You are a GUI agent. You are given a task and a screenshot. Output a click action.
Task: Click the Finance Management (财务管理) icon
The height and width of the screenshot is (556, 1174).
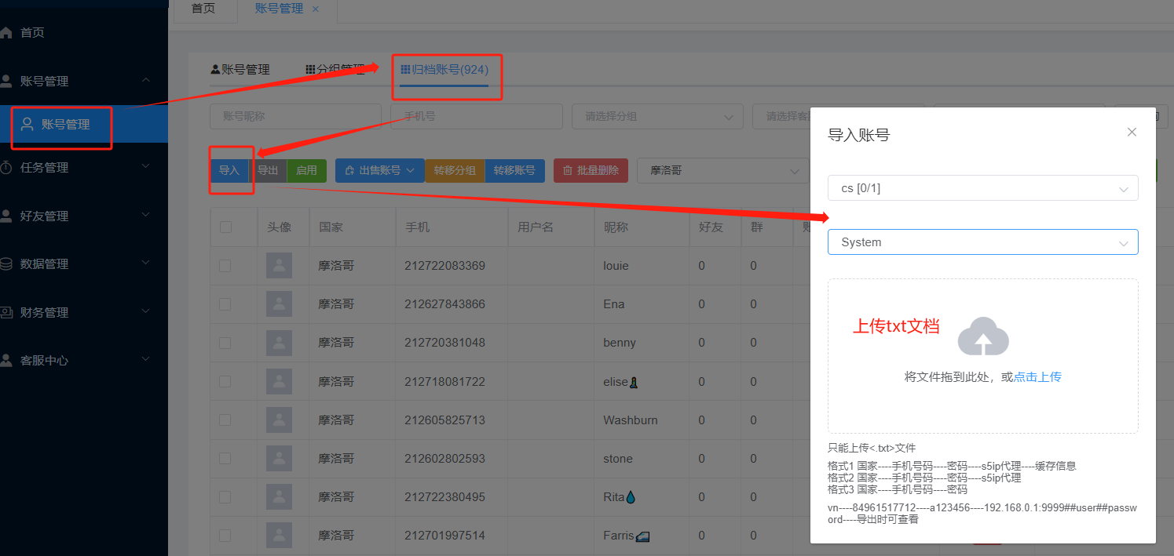(x=6, y=312)
